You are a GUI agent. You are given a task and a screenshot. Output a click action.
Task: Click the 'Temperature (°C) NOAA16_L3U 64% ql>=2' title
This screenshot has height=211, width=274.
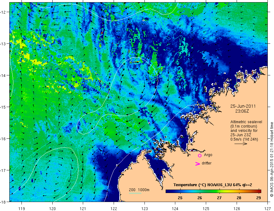coord(213,185)
